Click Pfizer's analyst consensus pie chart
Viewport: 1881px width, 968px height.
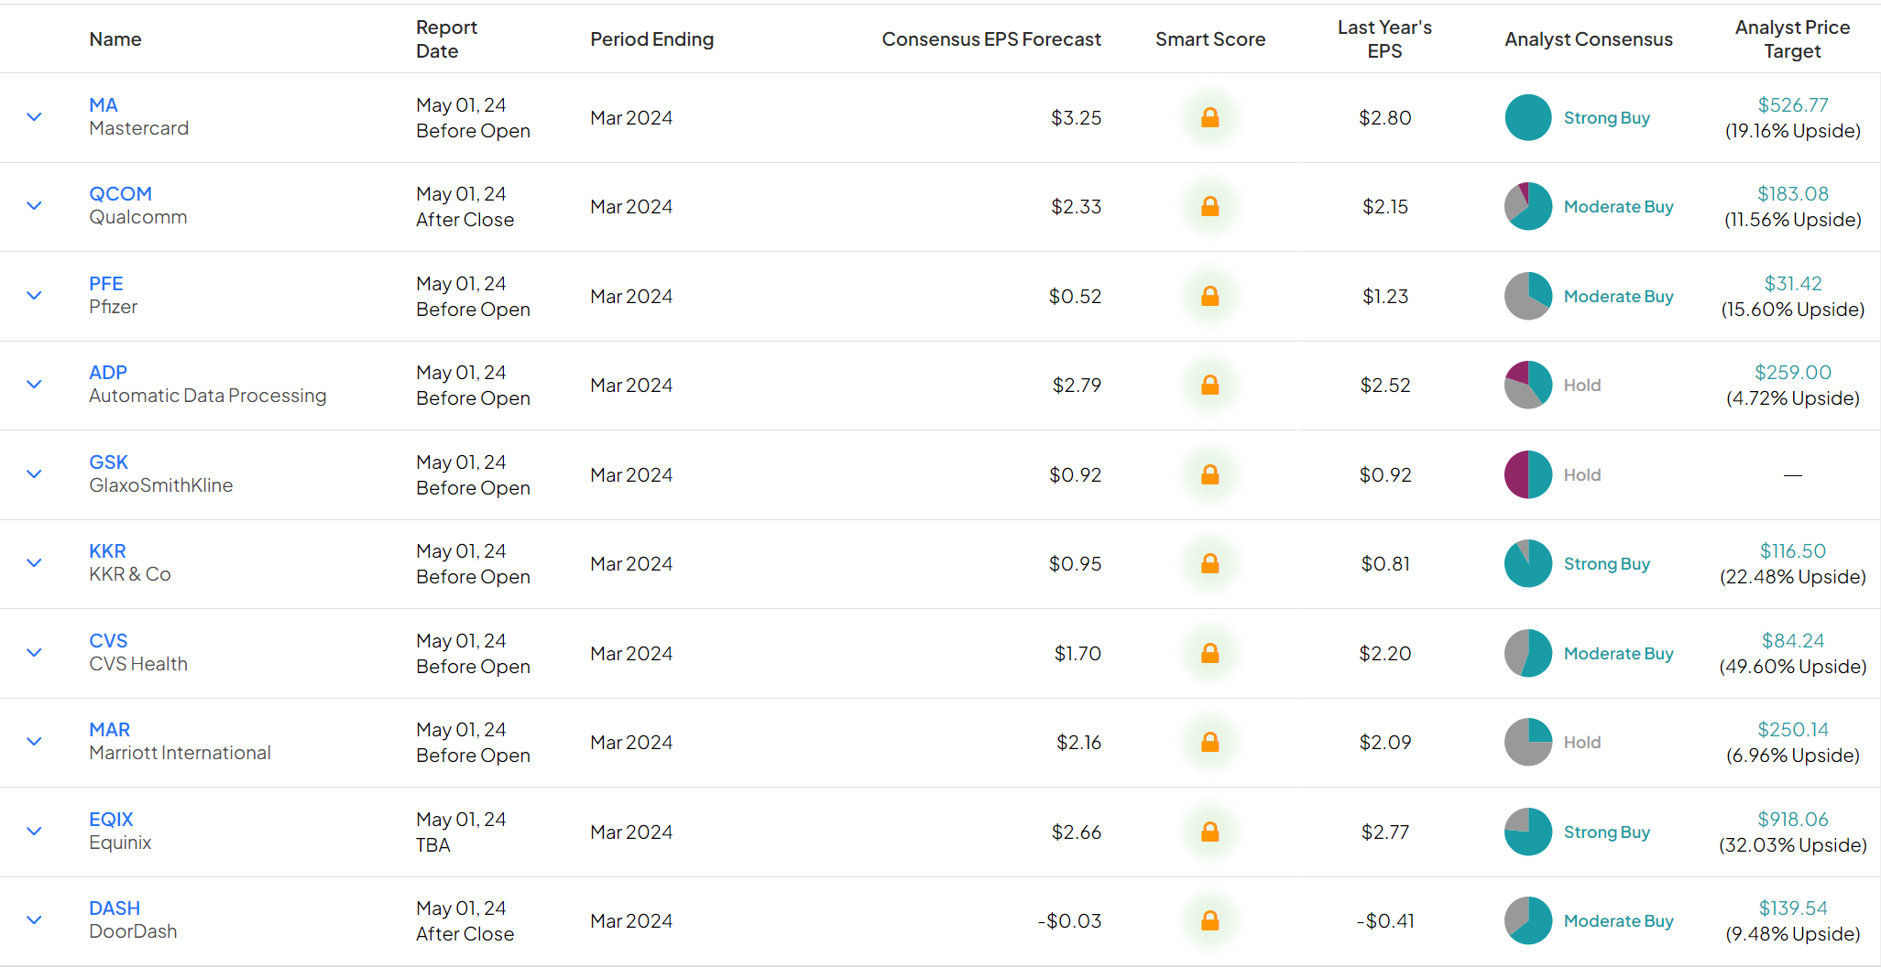(x=1527, y=296)
